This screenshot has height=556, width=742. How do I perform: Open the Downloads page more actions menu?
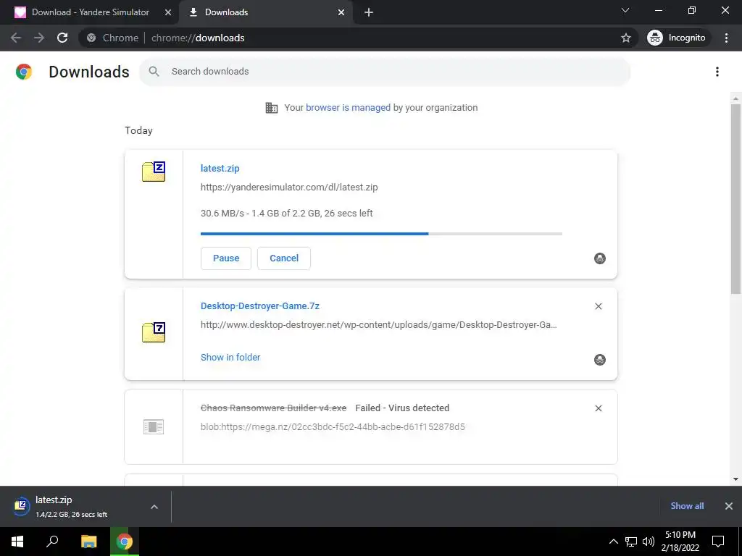(x=717, y=72)
